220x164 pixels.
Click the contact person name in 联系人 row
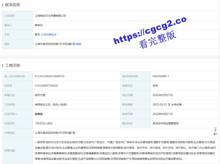[39, 25]
